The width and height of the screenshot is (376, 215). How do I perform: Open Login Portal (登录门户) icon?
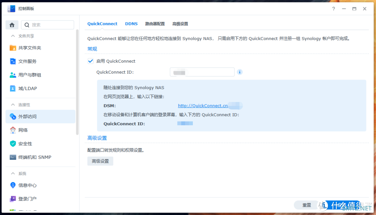13,199
